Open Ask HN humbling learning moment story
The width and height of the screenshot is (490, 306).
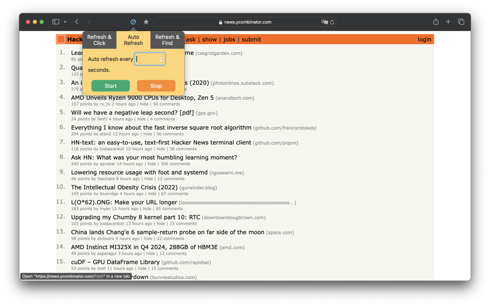point(154,157)
